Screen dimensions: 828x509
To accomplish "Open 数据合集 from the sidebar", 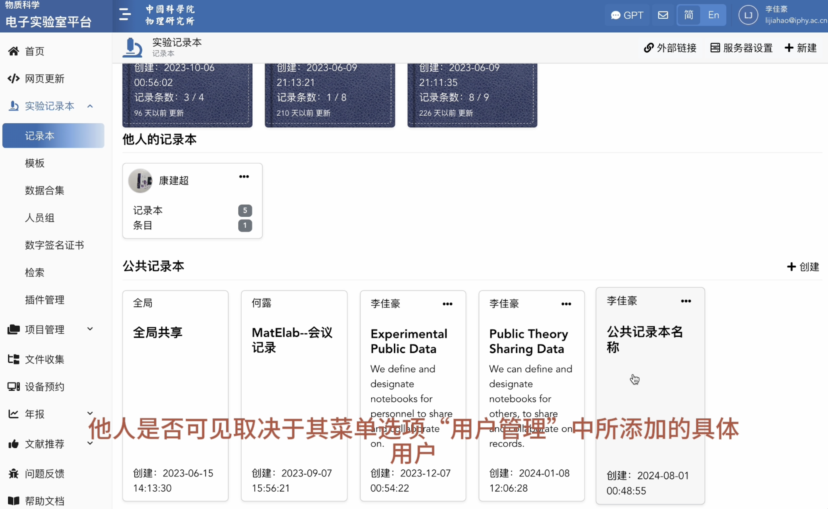I will click(x=45, y=190).
